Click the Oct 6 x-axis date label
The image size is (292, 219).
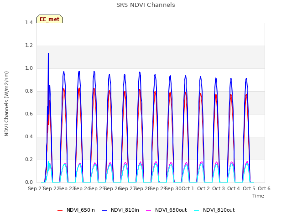264,188
